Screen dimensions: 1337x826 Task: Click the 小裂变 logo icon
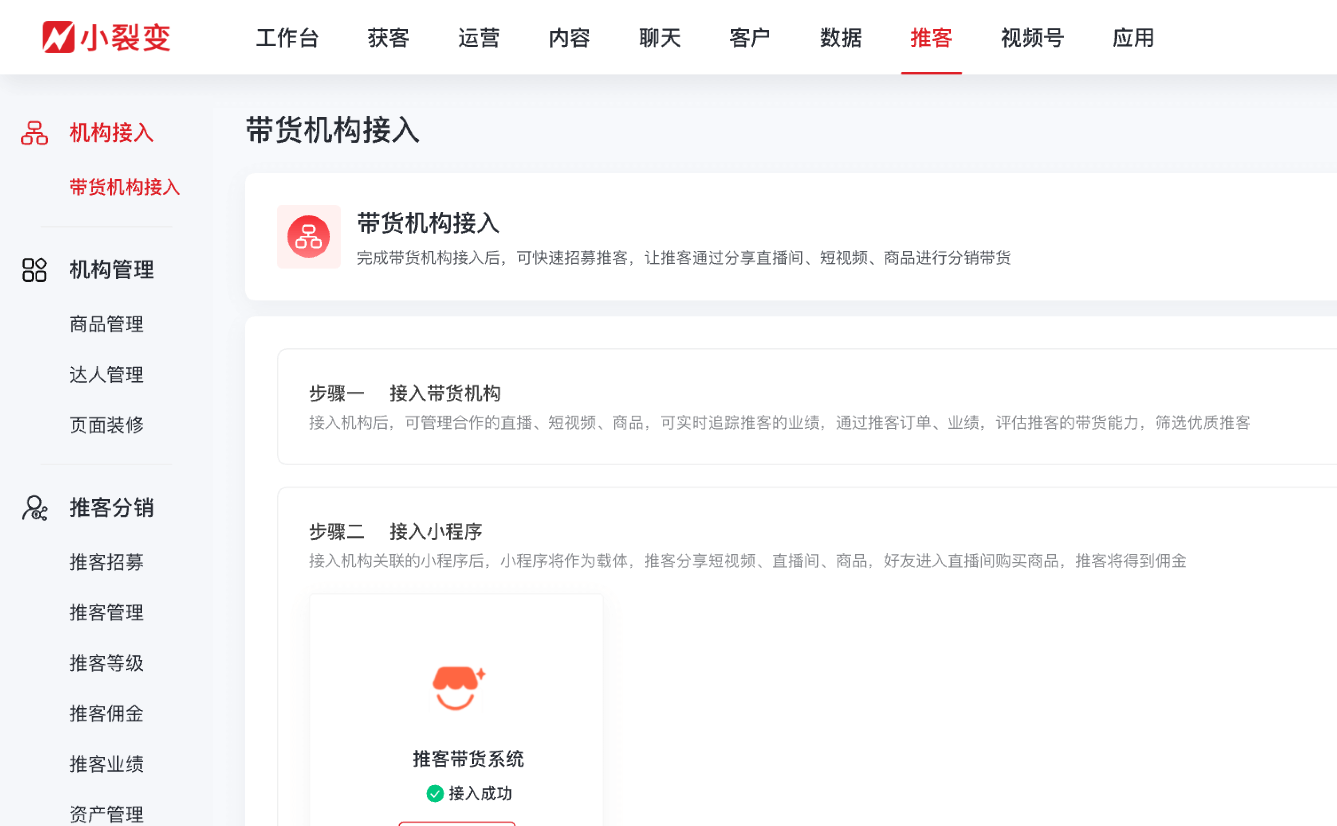click(58, 37)
